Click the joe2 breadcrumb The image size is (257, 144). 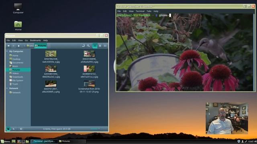pos(31,46)
